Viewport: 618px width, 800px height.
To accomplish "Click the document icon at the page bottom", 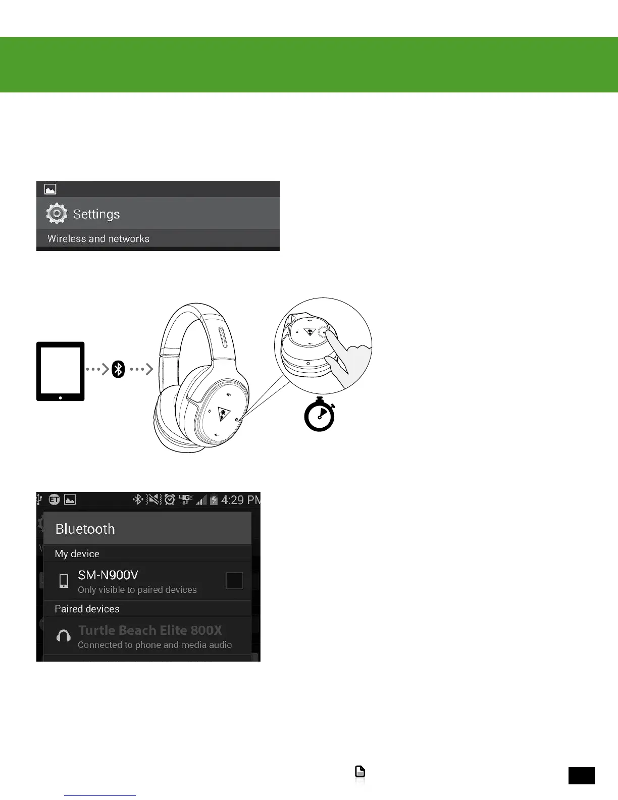I will [x=360, y=771].
